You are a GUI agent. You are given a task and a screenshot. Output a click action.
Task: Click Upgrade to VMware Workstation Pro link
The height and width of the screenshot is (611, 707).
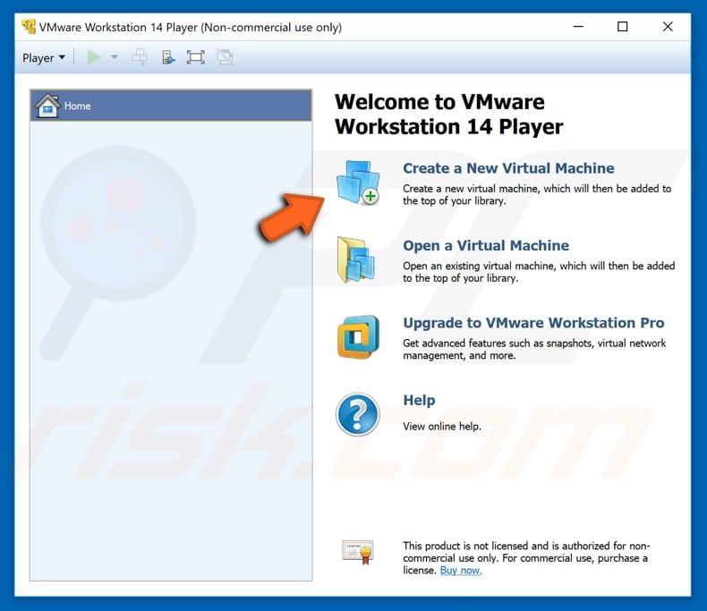coord(533,323)
